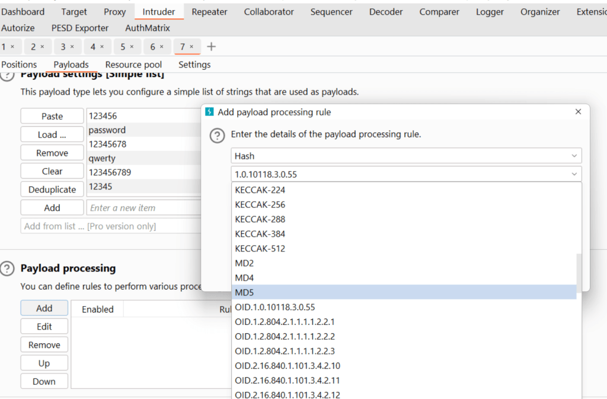This screenshot has width=607, height=399.
Task: Click Add under Payload processing
Action: click(44, 308)
